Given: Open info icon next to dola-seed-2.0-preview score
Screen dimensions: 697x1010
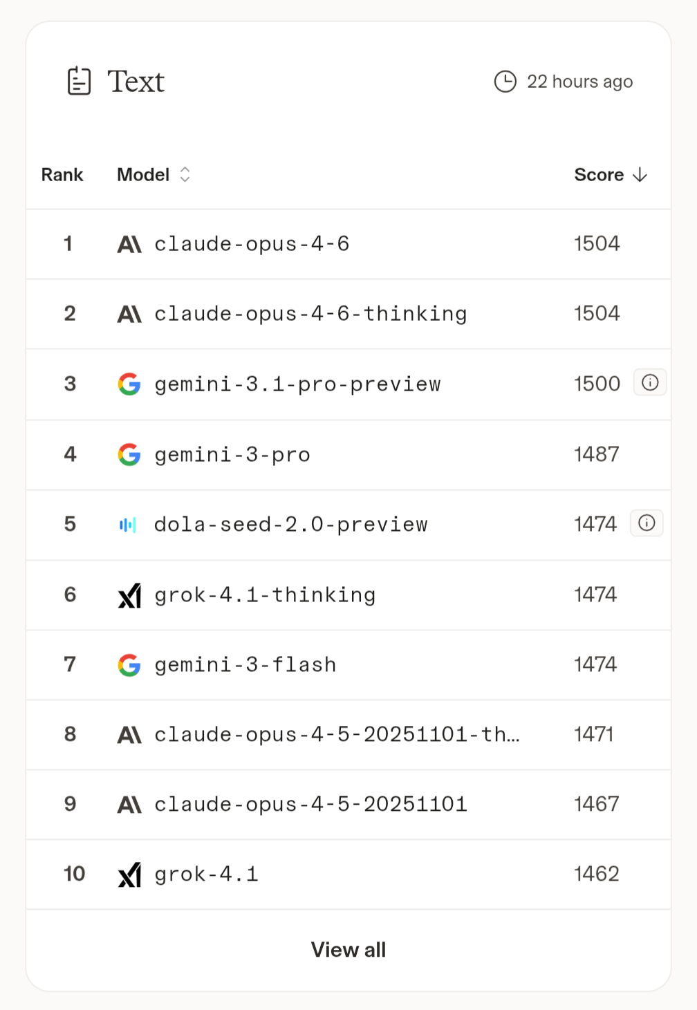Looking at the screenshot, I should (x=647, y=523).
